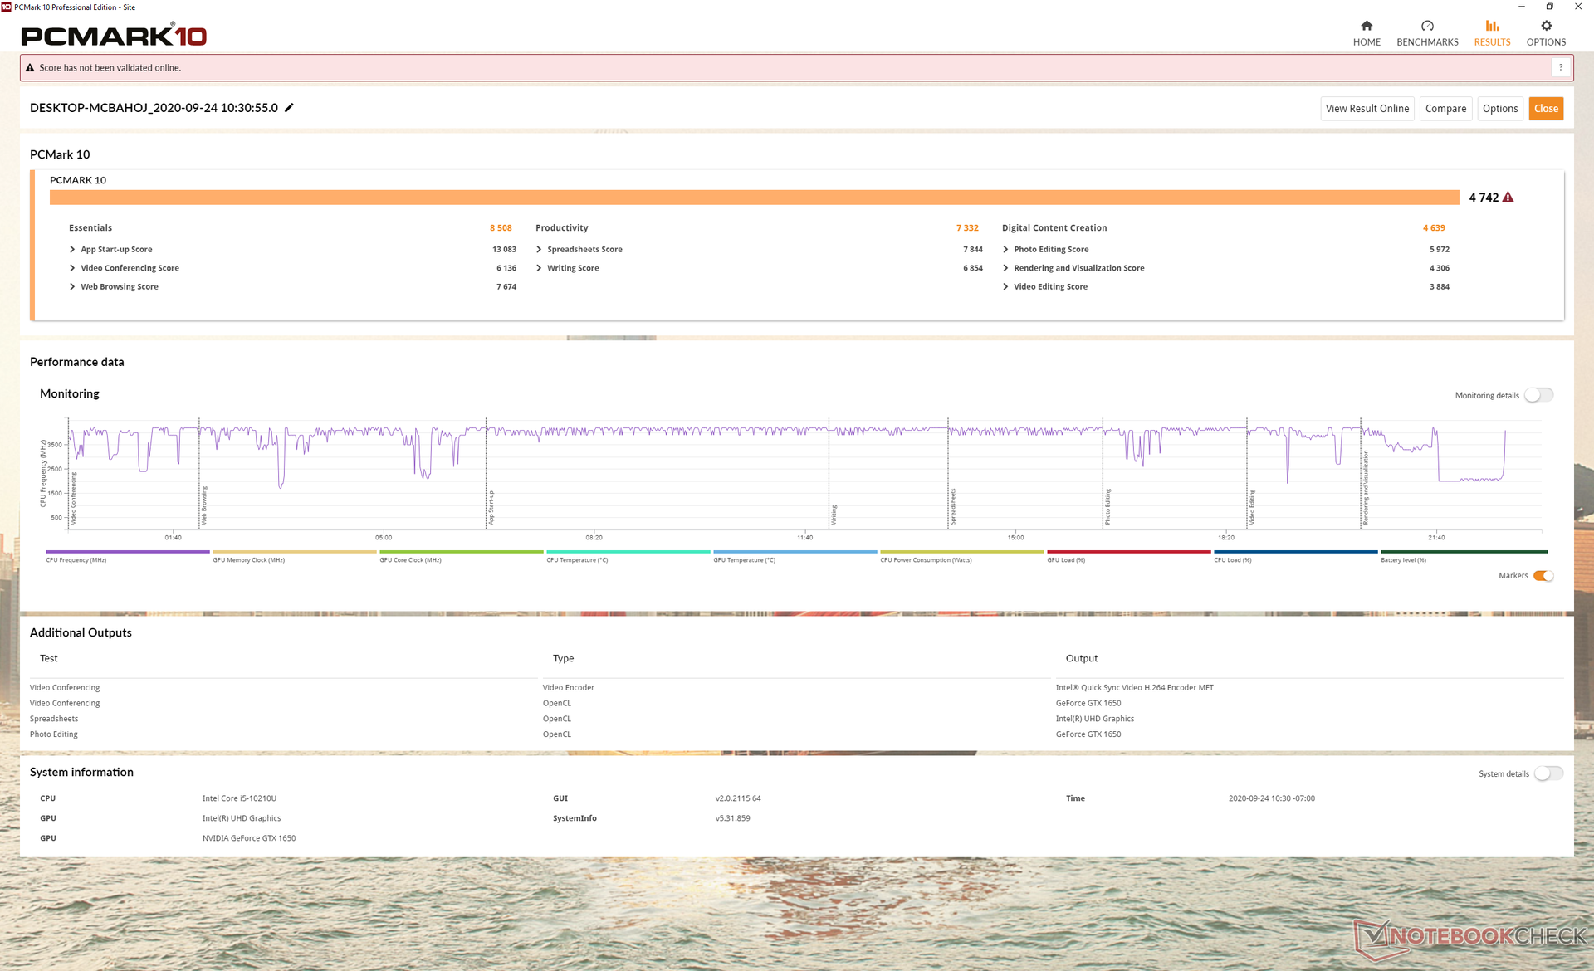Click the Digital Content Creation score 4 639

click(1434, 228)
